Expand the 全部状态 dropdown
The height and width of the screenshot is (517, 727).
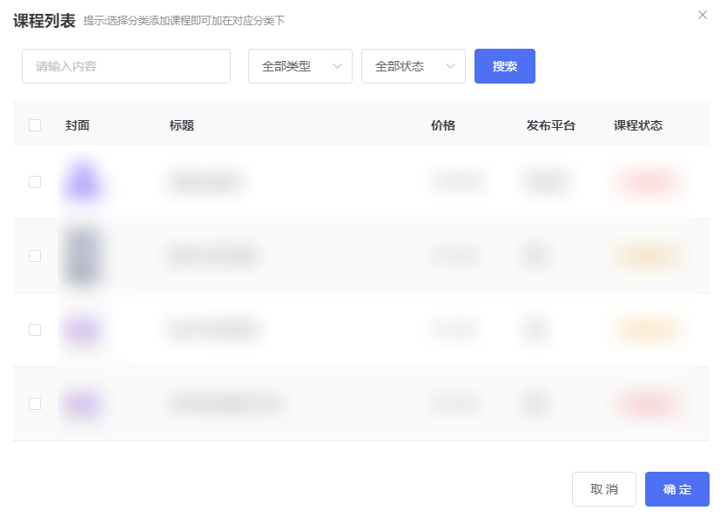coord(413,66)
